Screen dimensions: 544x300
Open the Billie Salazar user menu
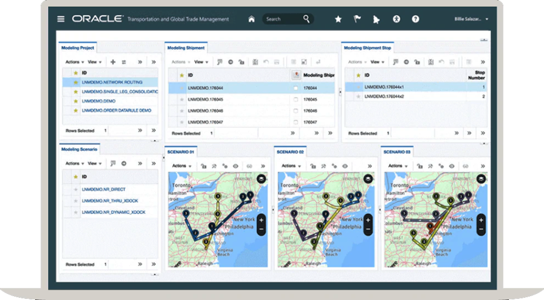point(471,19)
